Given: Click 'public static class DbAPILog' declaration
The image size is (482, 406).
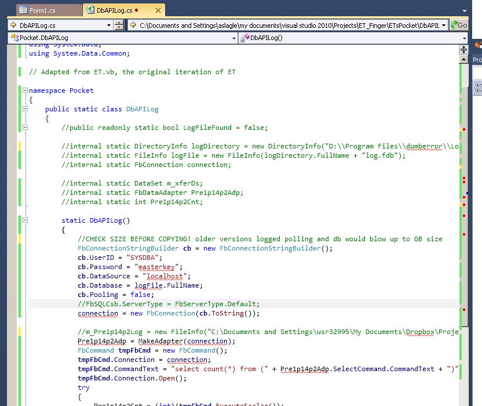Looking at the screenshot, I should coord(102,109).
